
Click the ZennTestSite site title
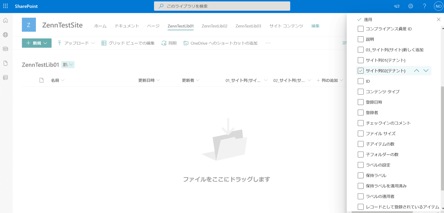pos(63,25)
